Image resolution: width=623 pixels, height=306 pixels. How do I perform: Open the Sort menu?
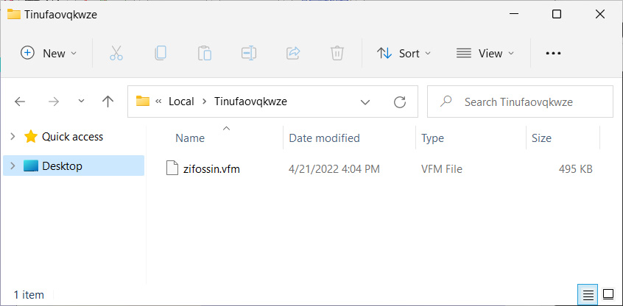(404, 53)
